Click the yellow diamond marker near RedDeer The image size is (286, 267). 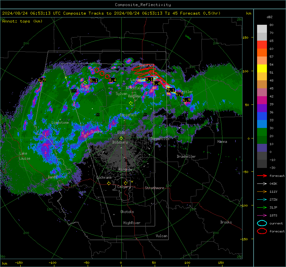pos(131,103)
